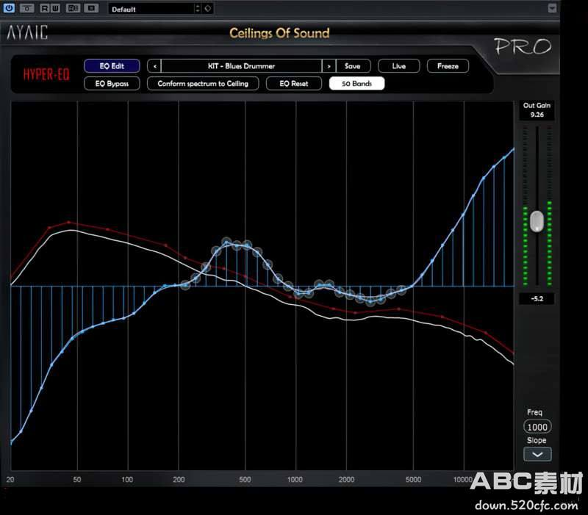Click preset up/down stepper arrows
The width and height of the screenshot is (588, 515).
point(198,9)
